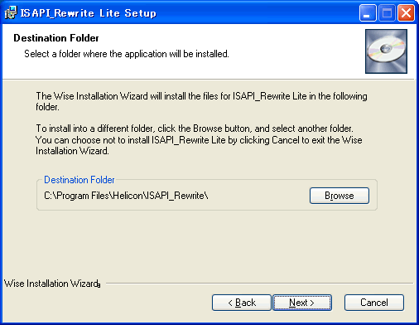Click the paragraph starting 'The Wise Installation Wizard will install'
Screen dimensions: 419x325
coord(201,101)
